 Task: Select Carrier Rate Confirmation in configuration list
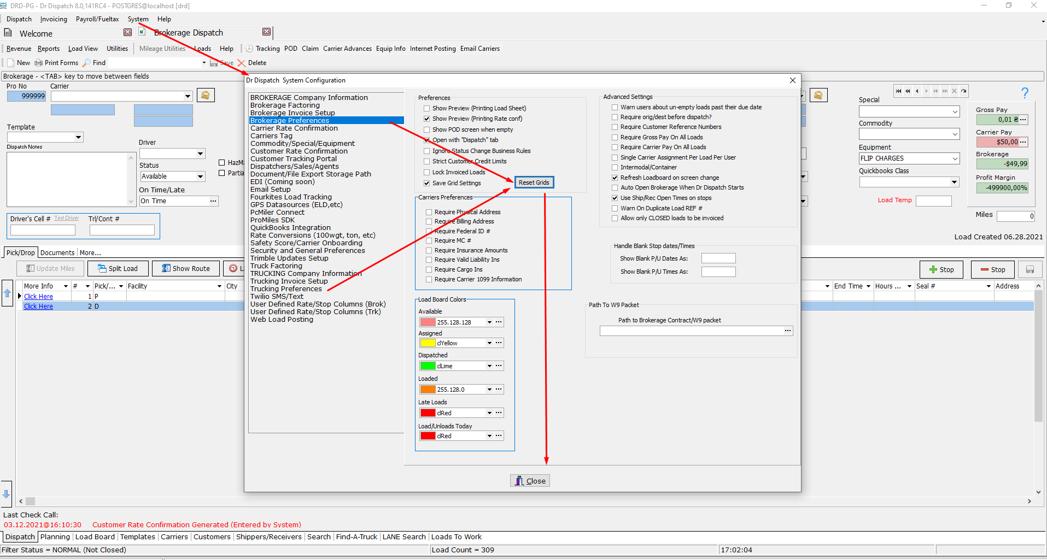pyautogui.click(x=294, y=128)
